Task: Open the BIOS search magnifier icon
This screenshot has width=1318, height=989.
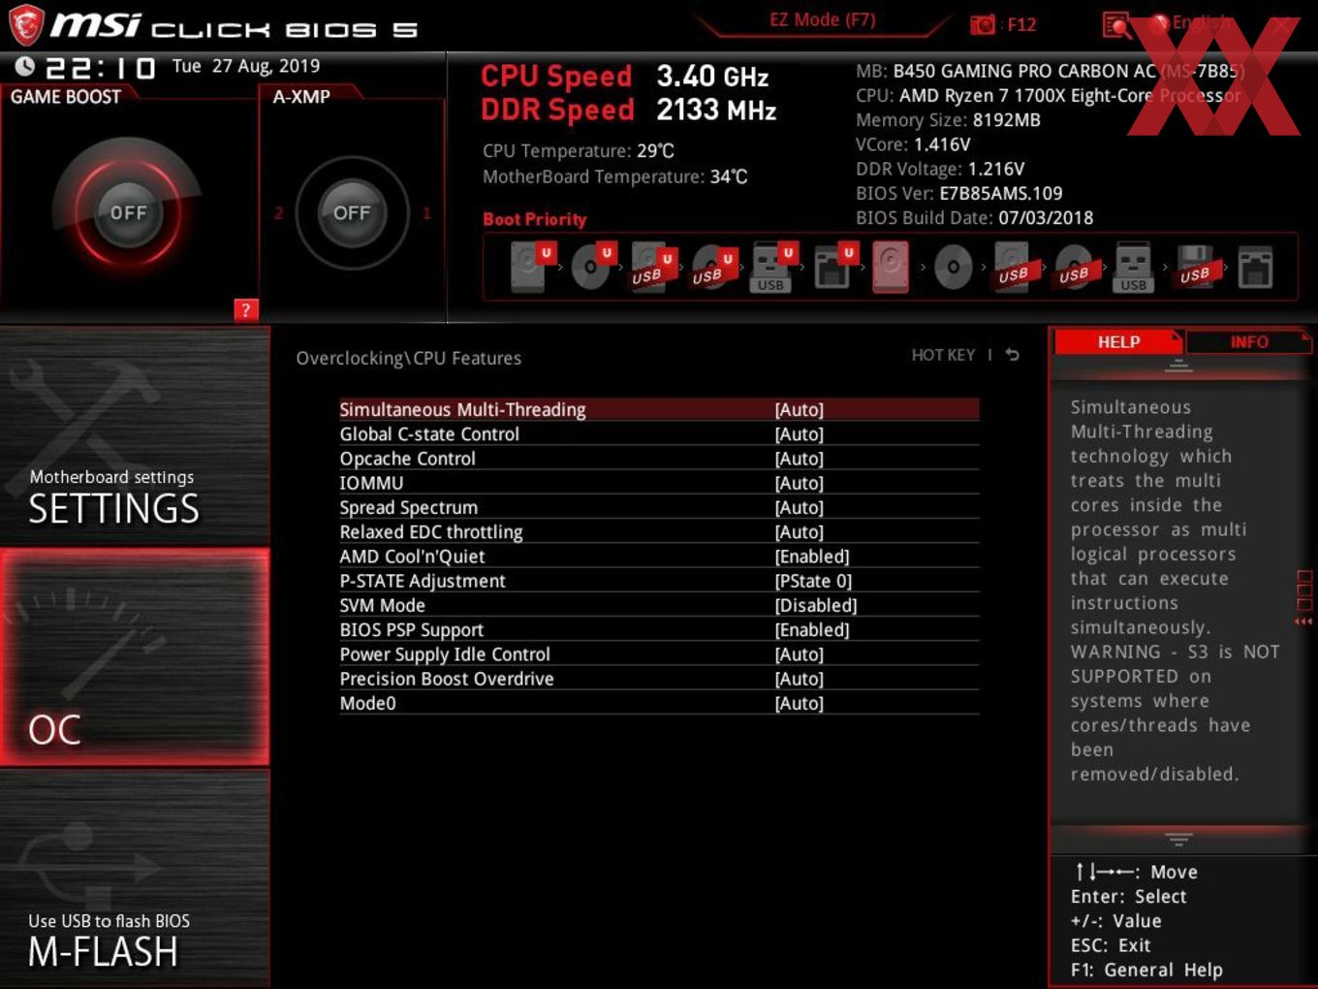Action: click(x=1116, y=24)
